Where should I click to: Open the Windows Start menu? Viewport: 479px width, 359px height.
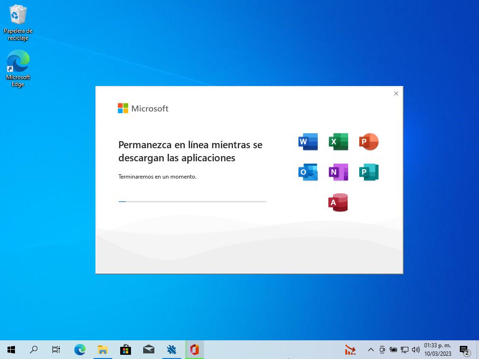pos(11,350)
